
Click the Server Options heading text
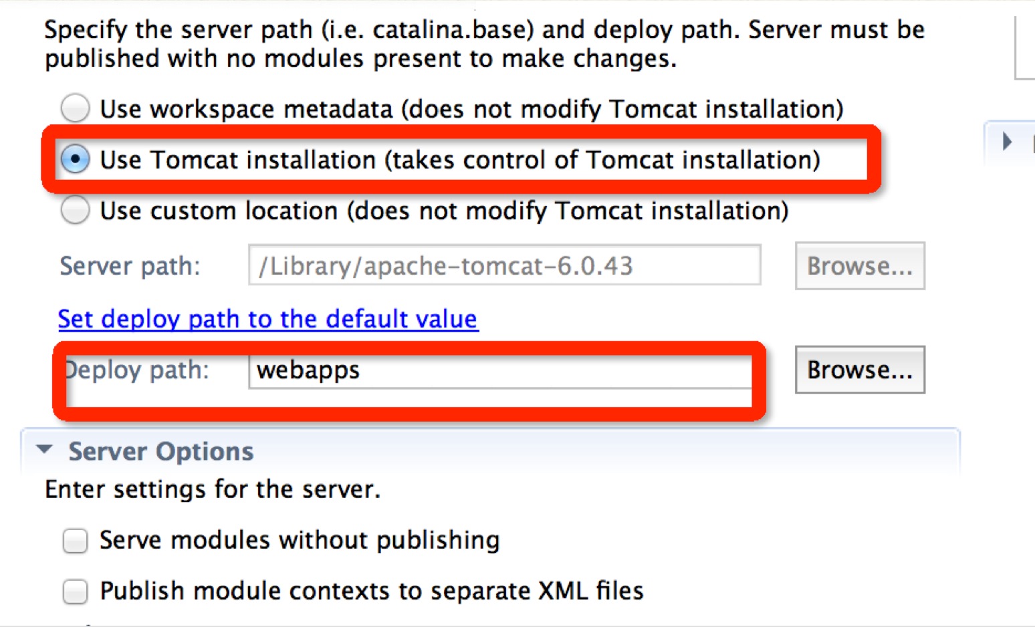tap(161, 451)
